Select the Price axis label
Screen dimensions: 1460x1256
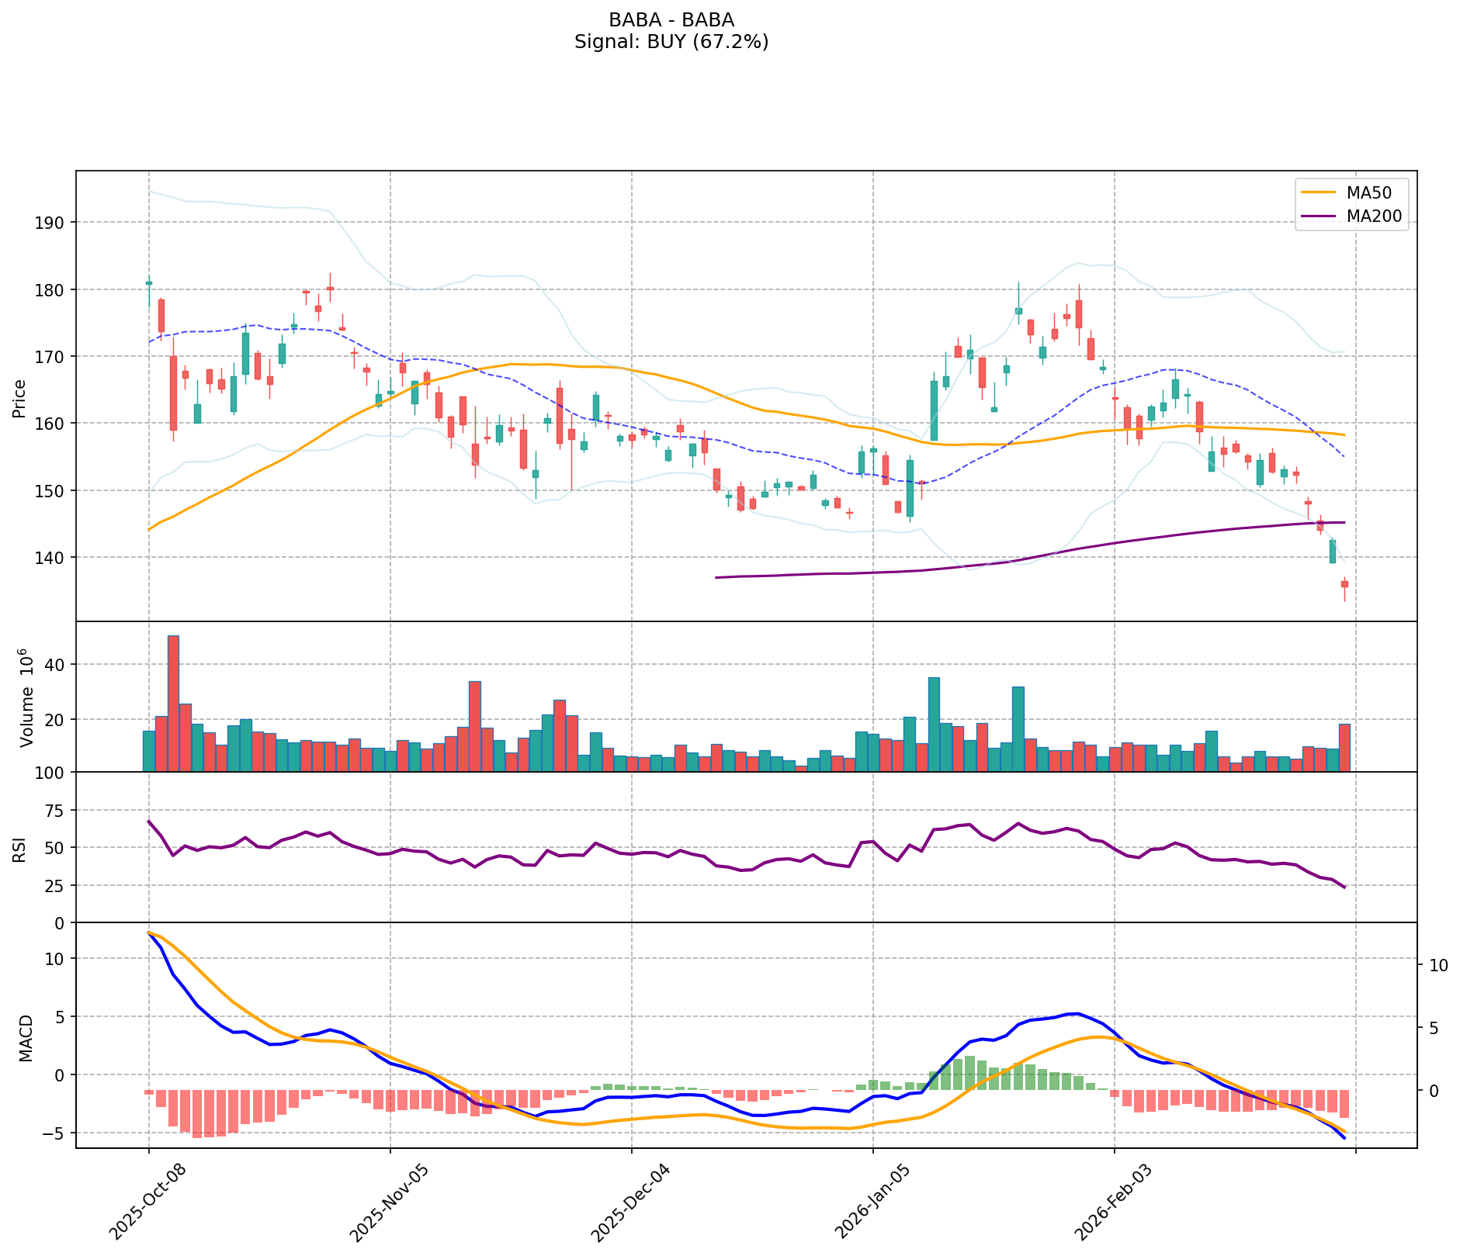(20, 398)
